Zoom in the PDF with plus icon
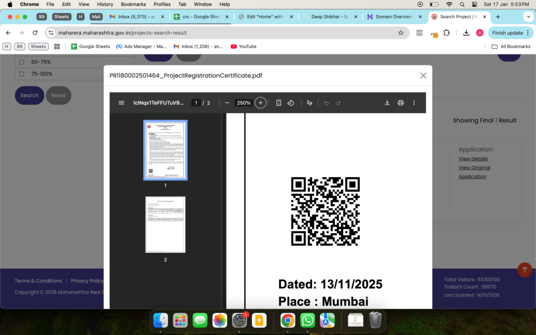This screenshot has width=536, height=335. pyautogui.click(x=260, y=103)
